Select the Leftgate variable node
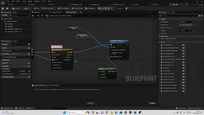This screenshot has width=204, height=115. [x=73, y=28]
